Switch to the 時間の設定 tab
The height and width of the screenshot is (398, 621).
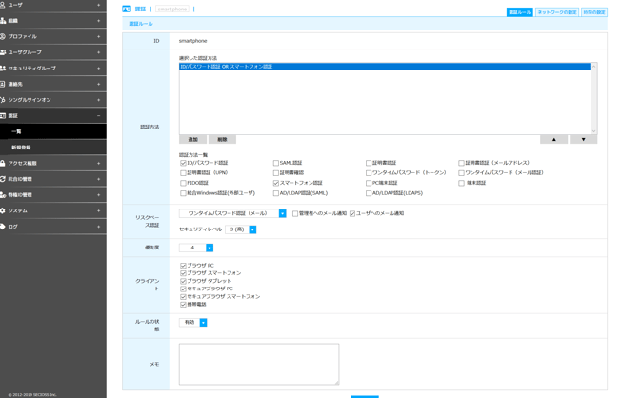click(x=594, y=12)
